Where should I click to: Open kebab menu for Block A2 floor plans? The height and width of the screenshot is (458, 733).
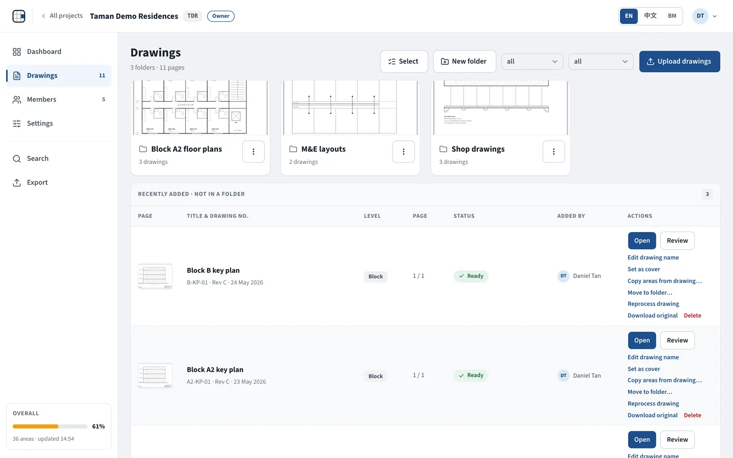(x=253, y=152)
